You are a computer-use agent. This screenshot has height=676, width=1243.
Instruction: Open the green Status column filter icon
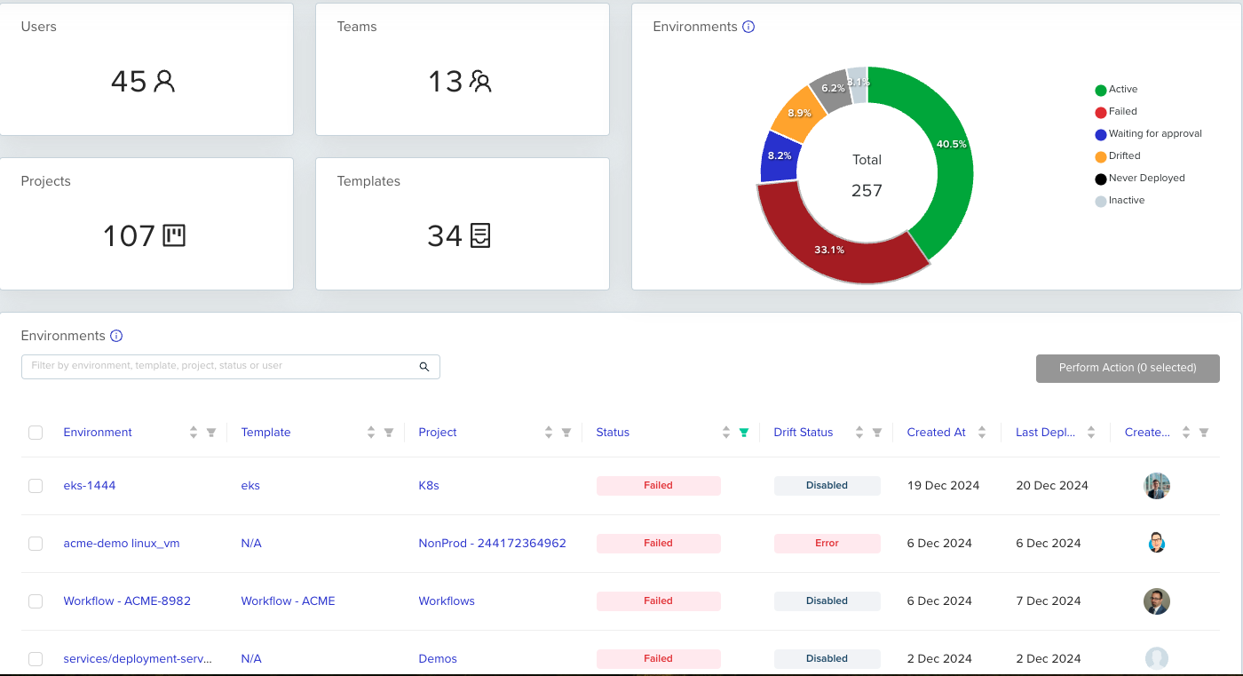(744, 433)
